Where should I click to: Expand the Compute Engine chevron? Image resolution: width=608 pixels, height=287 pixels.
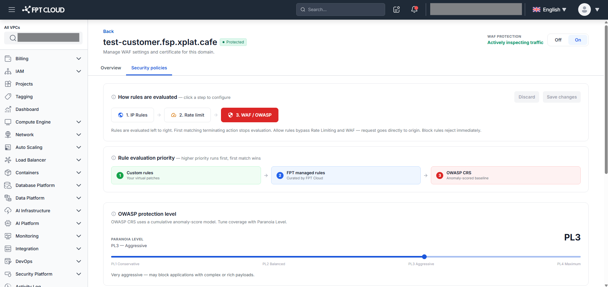79,122
